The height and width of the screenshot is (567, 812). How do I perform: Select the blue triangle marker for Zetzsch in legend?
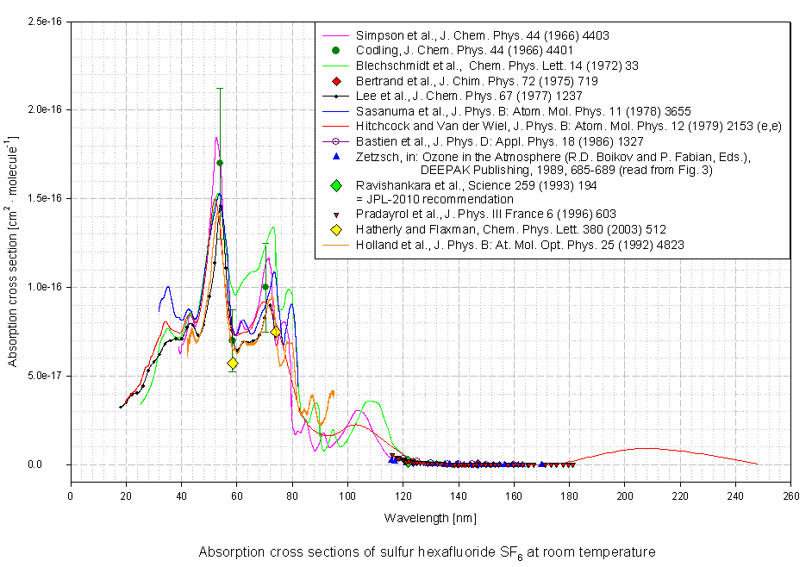click(336, 156)
